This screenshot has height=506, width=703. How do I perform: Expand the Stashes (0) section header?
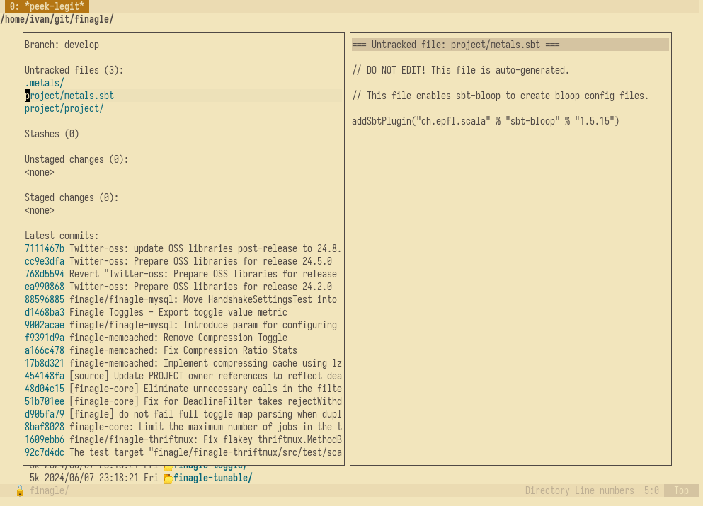coord(52,134)
